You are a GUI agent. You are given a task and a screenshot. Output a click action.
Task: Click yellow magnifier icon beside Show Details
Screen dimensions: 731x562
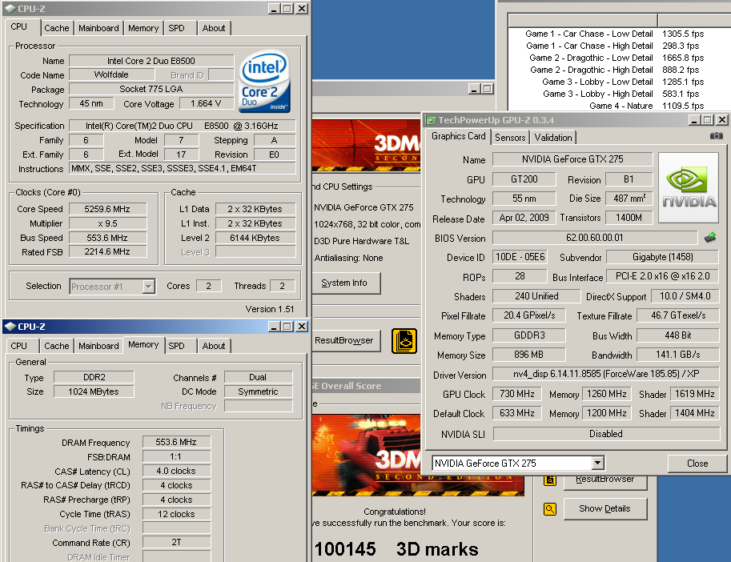[x=549, y=509]
